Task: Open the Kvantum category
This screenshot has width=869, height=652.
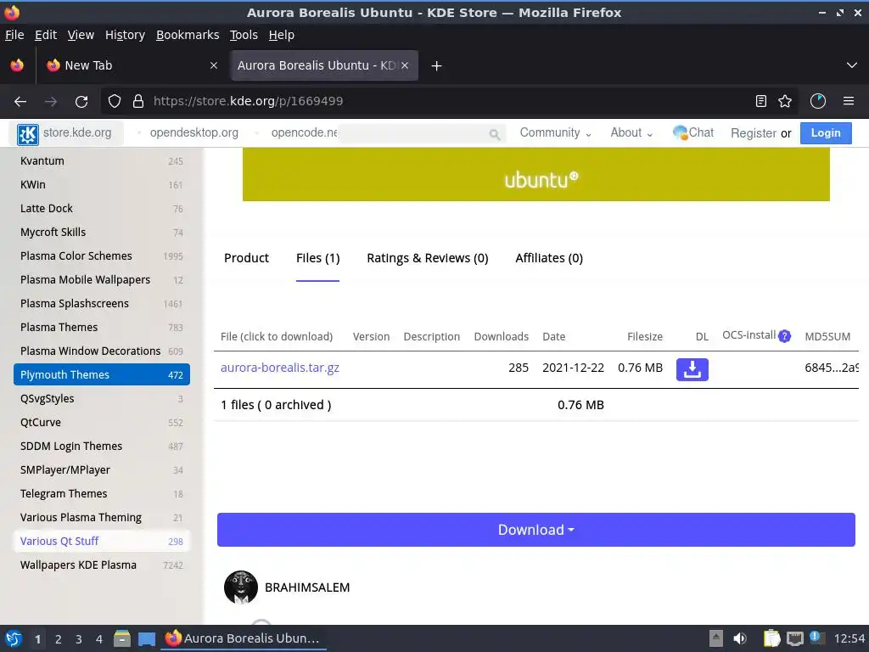Action: coord(102,160)
